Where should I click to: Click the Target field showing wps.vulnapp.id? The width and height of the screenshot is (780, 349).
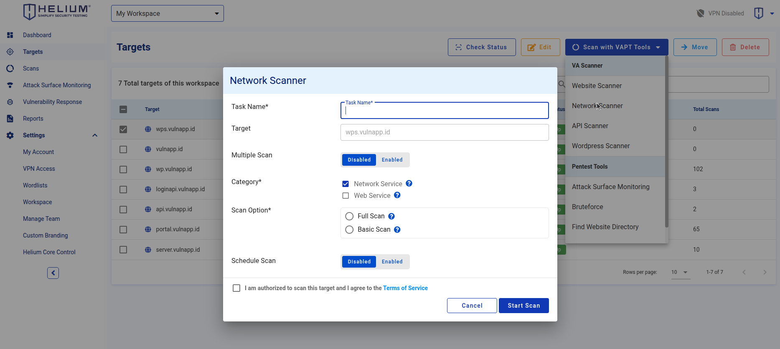445,132
